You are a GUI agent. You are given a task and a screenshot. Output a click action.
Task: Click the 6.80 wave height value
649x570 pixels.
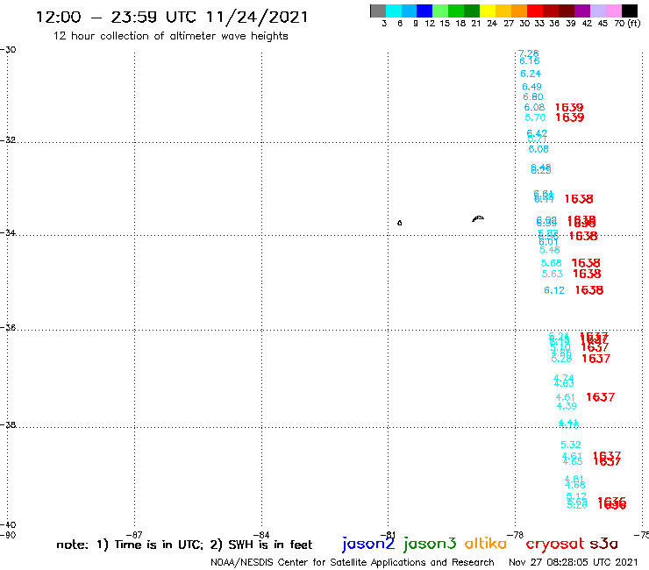pyautogui.click(x=533, y=96)
